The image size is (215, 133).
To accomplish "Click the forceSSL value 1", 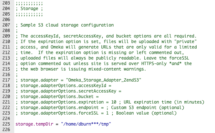I will 107,113.
